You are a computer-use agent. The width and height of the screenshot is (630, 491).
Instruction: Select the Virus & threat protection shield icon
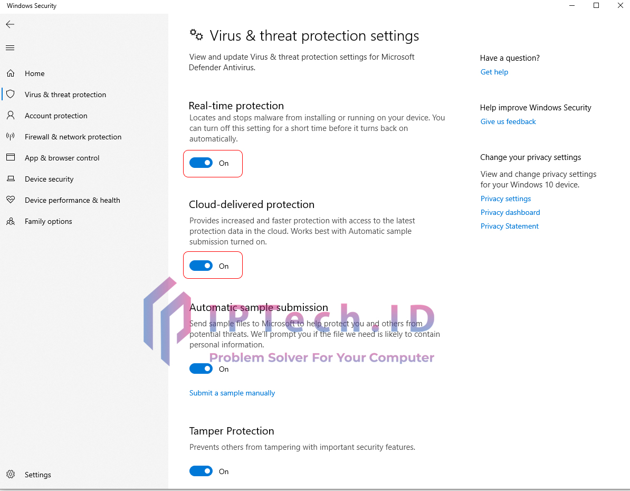[11, 95]
